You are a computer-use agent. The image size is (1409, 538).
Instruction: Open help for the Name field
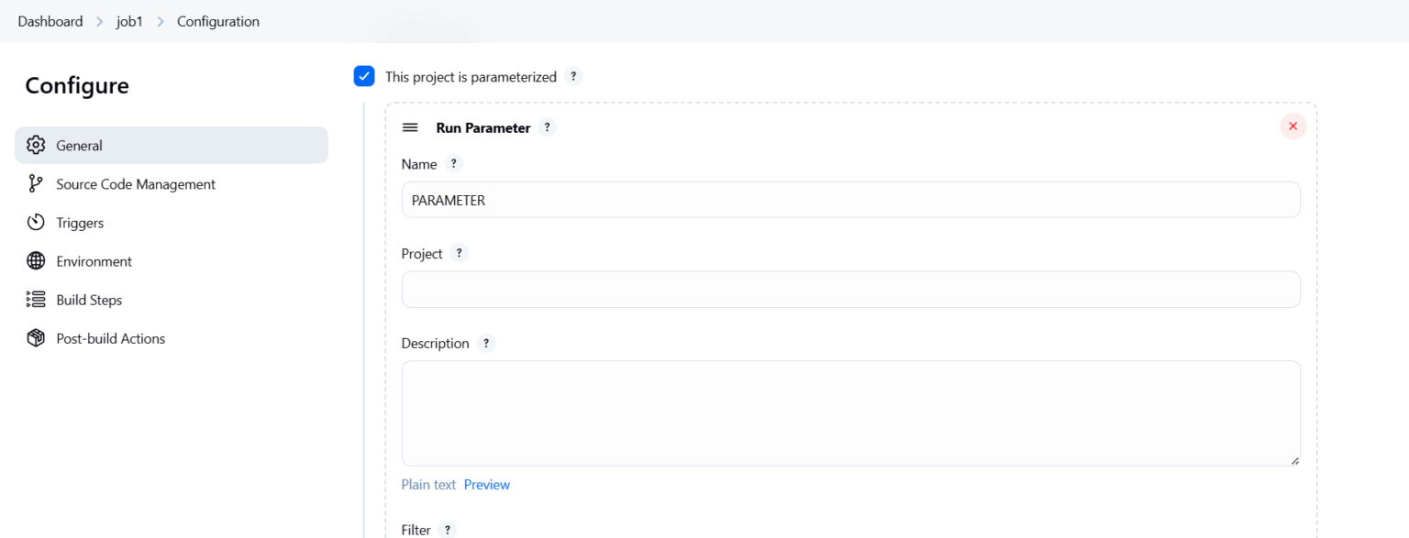tap(453, 163)
